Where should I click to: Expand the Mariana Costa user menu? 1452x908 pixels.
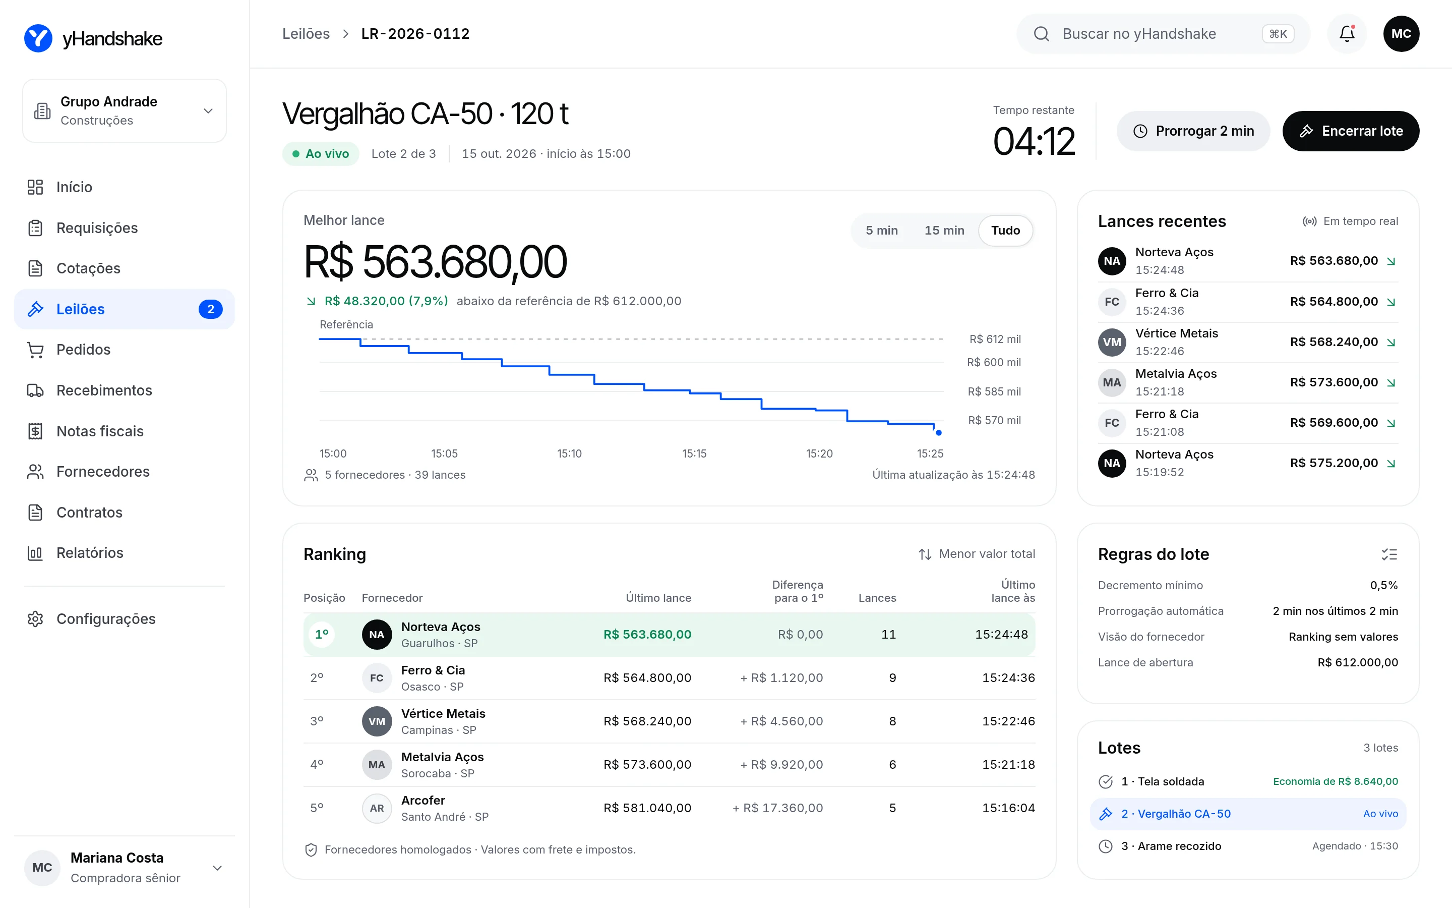[x=124, y=867]
